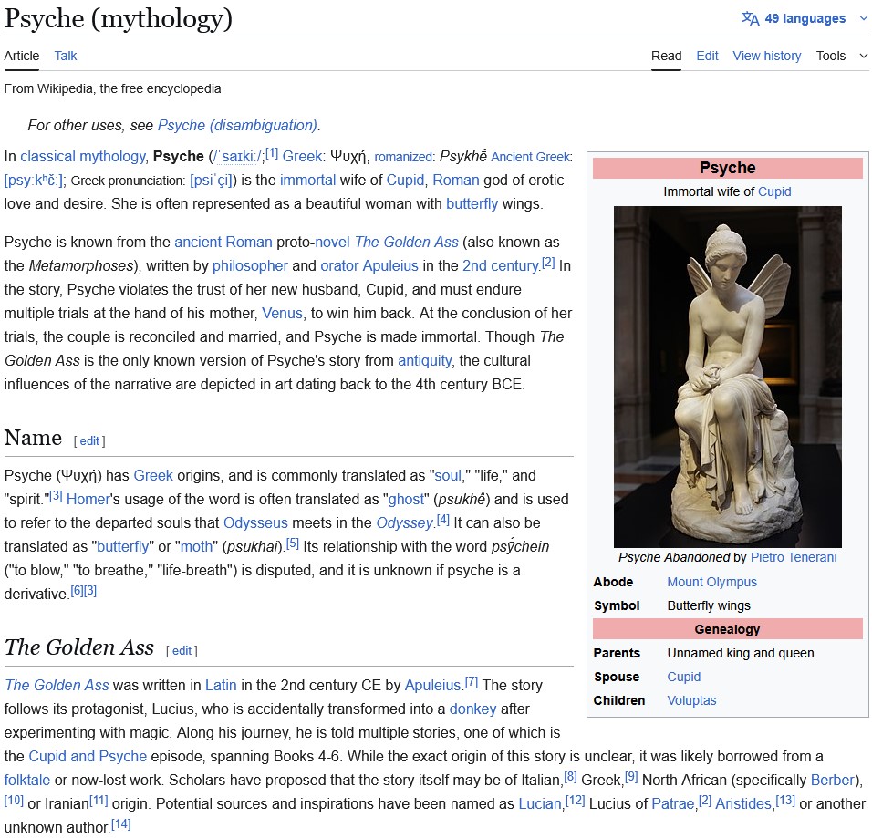The width and height of the screenshot is (872, 838).
Task: Open the 49 languages dropdown
Action: pyautogui.click(x=805, y=18)
